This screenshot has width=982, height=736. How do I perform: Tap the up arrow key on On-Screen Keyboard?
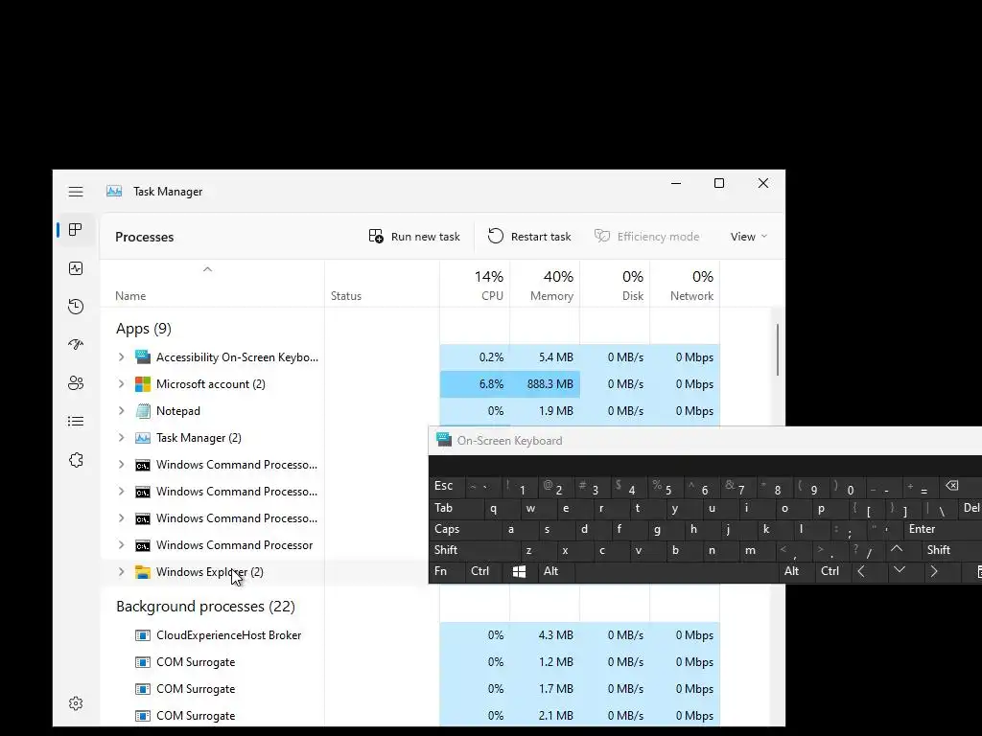897,550
